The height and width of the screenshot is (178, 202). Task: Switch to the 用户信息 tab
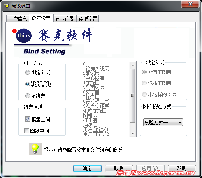[x=18, y=19]
